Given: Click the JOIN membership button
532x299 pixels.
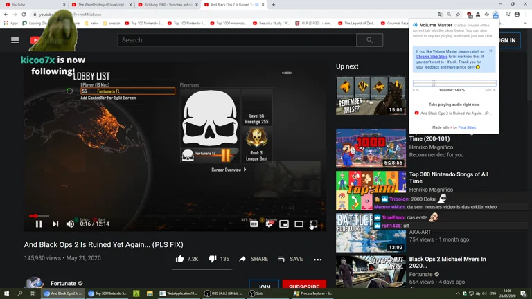Looking at the screenshot, I should 264,284.
